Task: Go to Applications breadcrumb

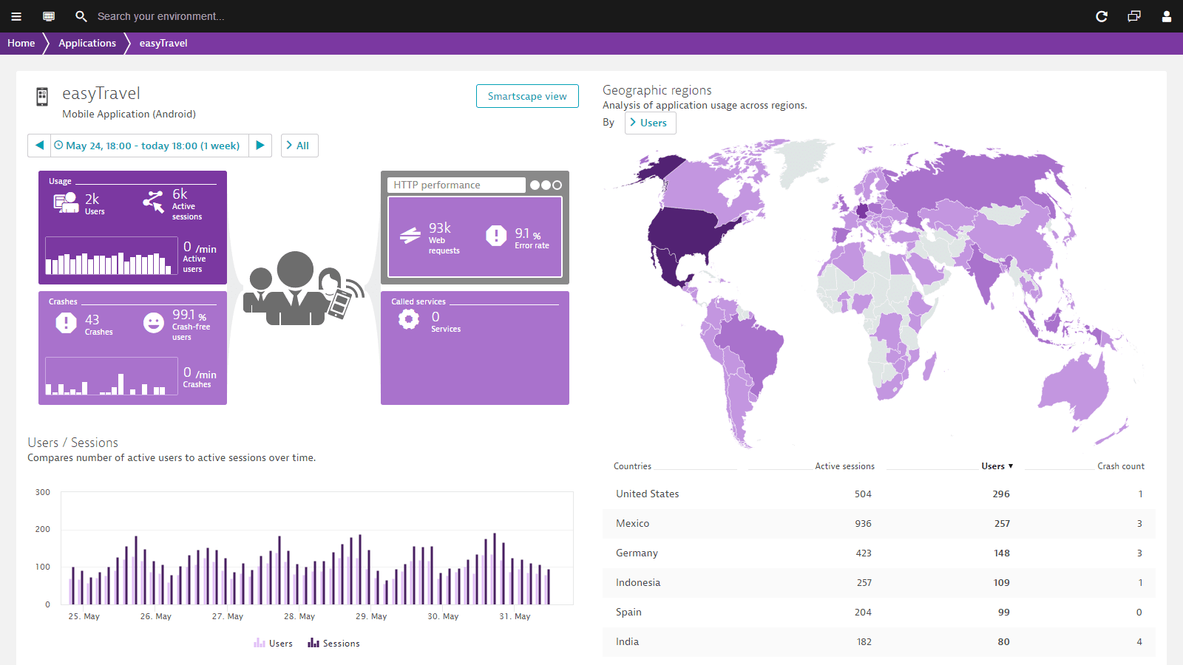Action: point(87,43)
